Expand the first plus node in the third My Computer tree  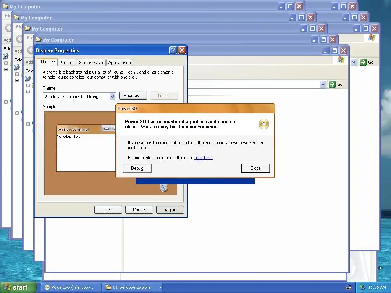coord(28,85)
